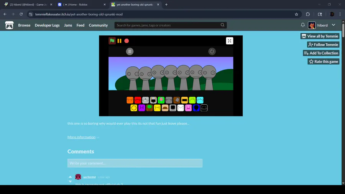
Task: Click the search magnifier icon
Action: point(222,25)
